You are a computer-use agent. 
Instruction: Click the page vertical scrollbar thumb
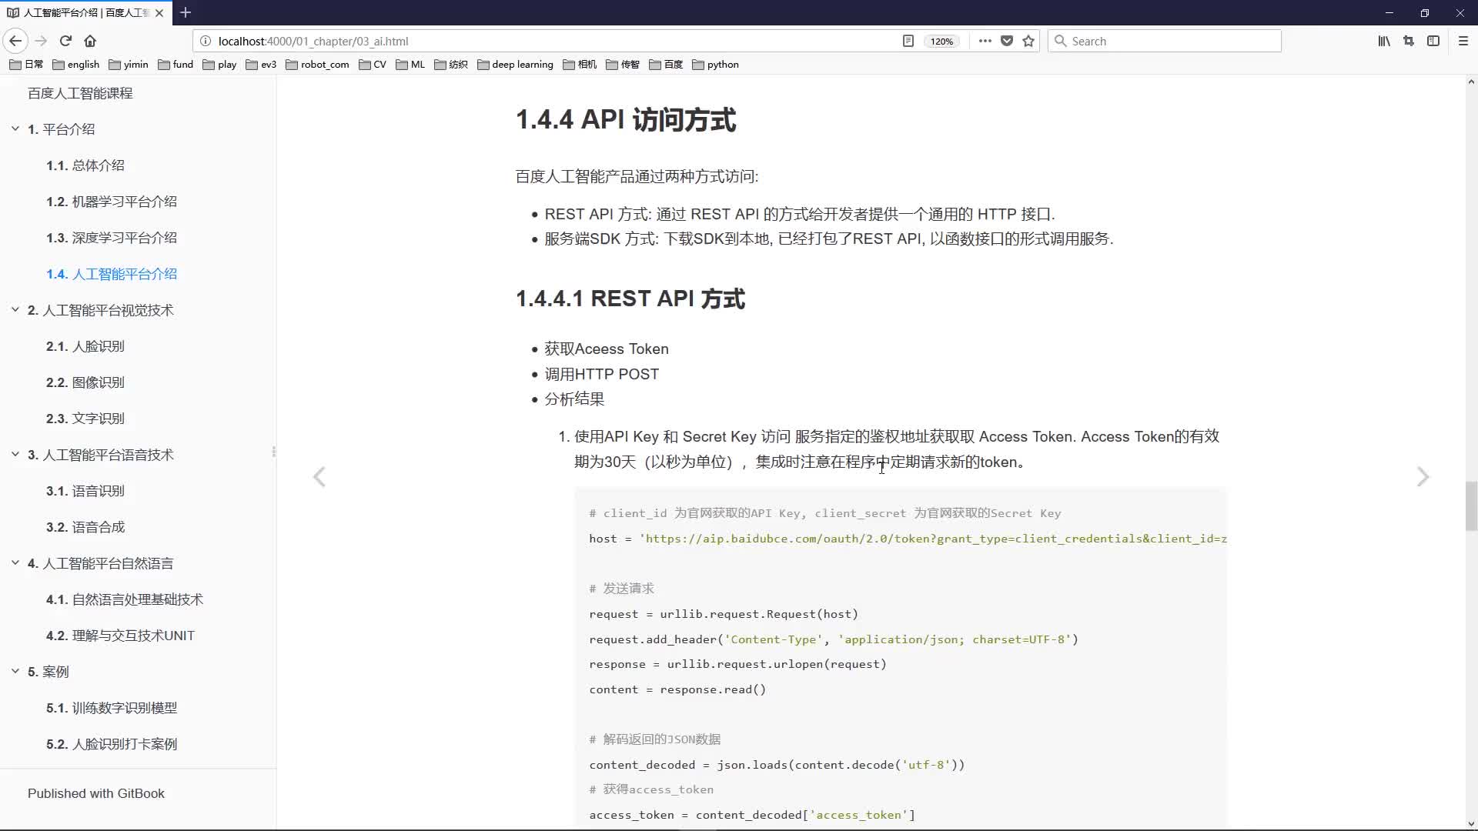click(x=1471, y=506)
